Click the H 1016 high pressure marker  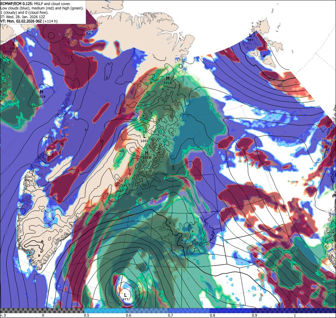point(168,80)
